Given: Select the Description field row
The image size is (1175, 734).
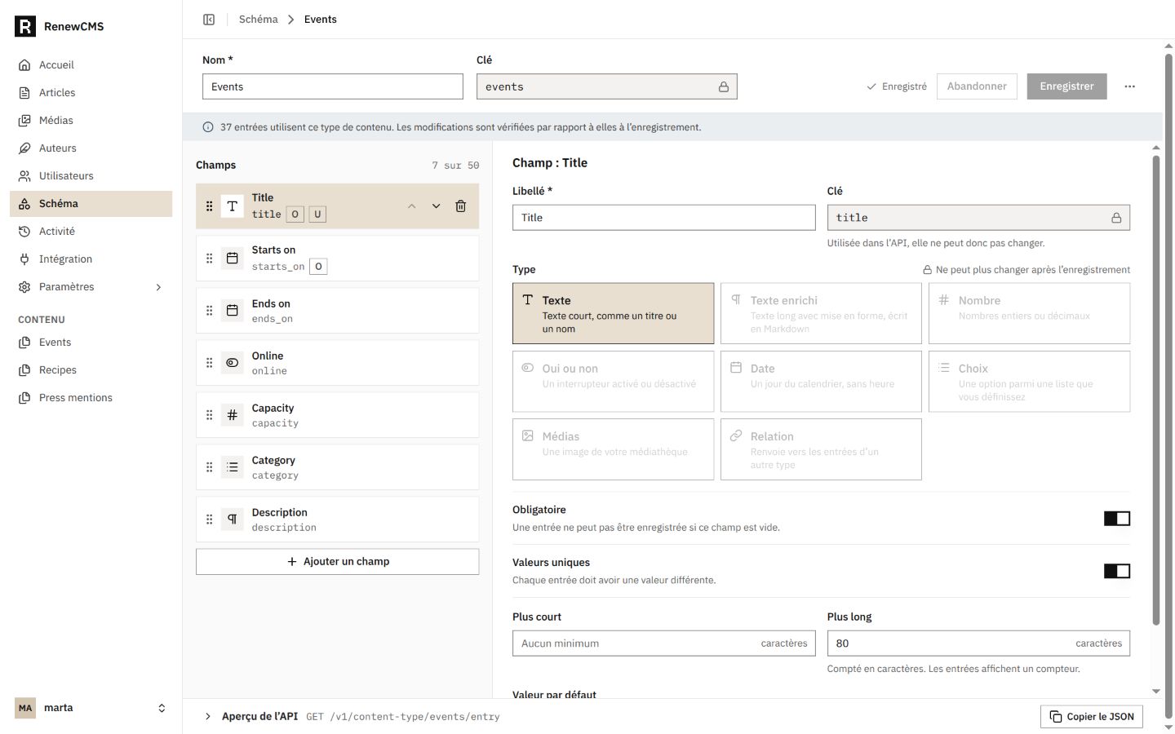Looking at the screenshot, I should tap(337, 520).
